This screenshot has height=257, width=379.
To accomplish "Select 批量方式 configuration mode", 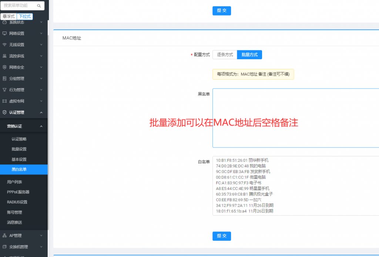I will 249,55.
